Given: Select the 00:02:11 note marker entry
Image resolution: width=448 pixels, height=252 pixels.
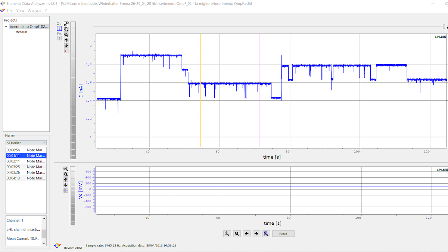Looking at the screenshot, I should click(26, 161).
